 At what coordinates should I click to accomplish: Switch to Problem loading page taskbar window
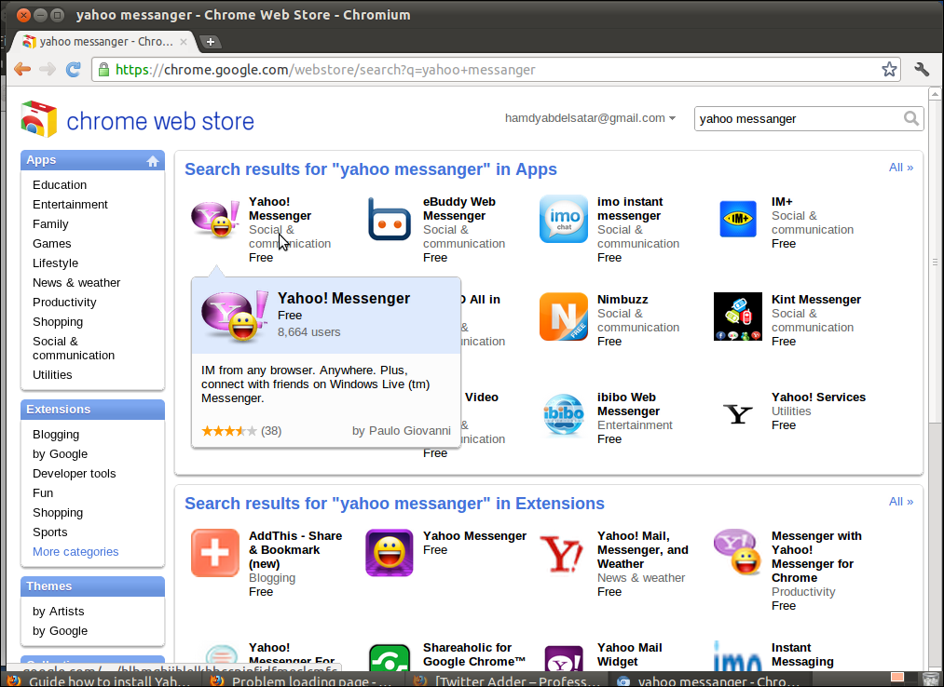pyautogui.click(x=301, y=680)
